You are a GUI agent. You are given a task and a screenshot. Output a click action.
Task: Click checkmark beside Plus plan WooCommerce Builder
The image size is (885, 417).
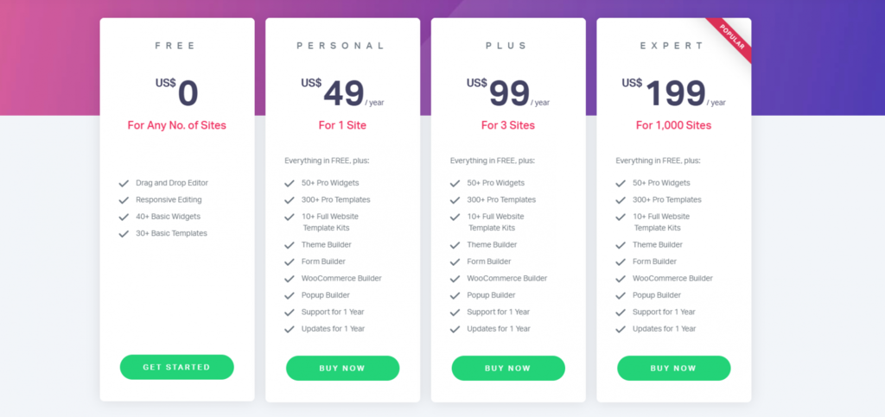pos(455,279)
